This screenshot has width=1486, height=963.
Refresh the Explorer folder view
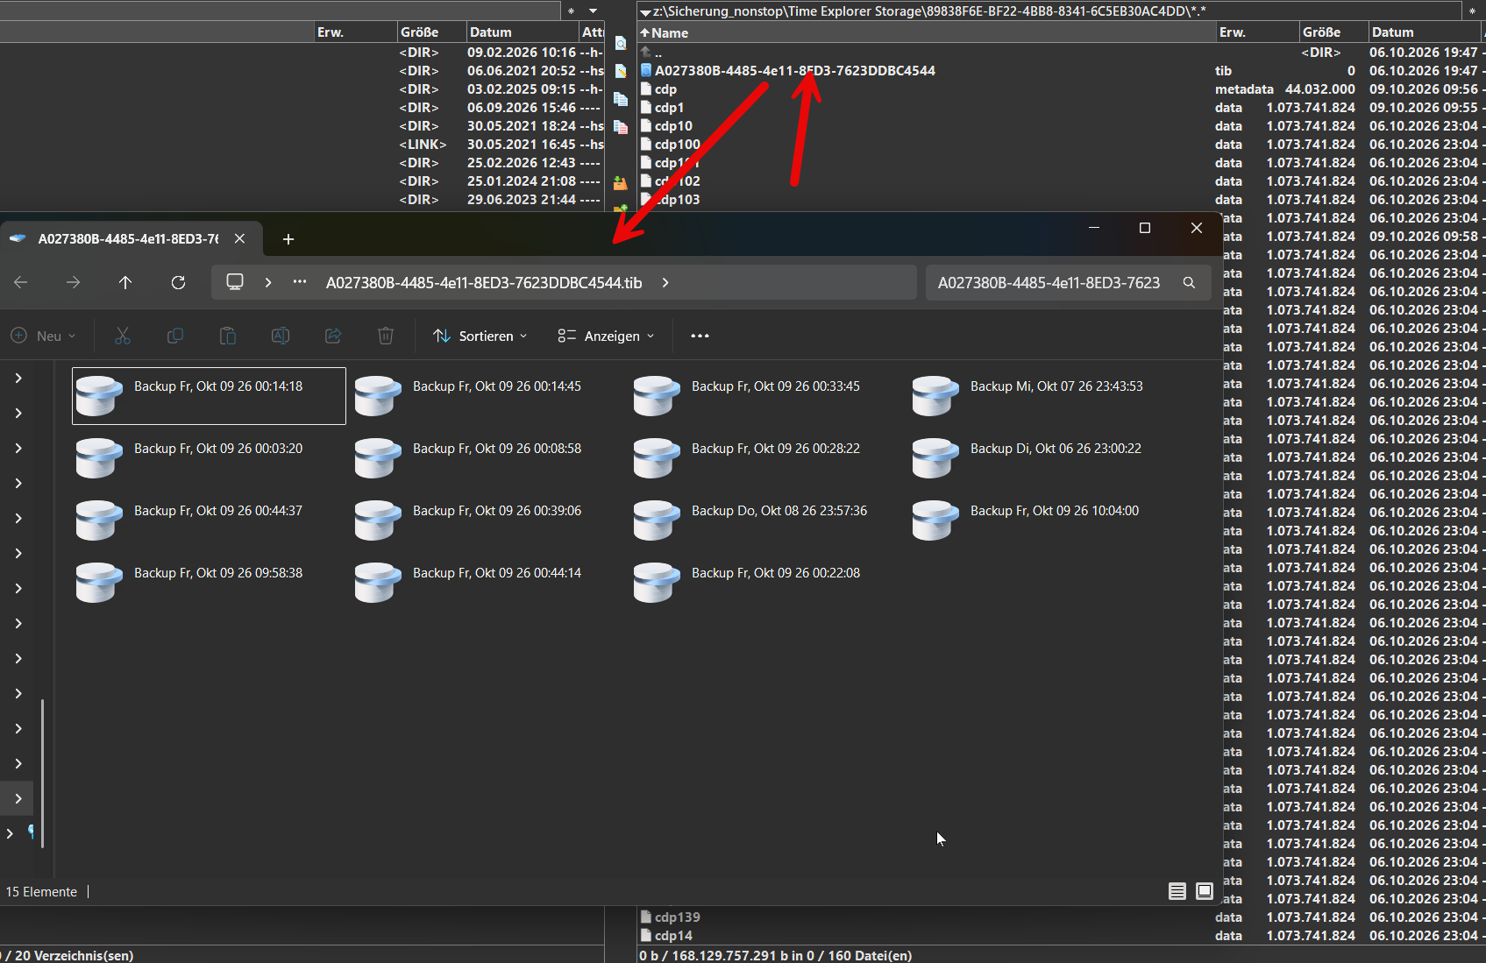point(178,282)
